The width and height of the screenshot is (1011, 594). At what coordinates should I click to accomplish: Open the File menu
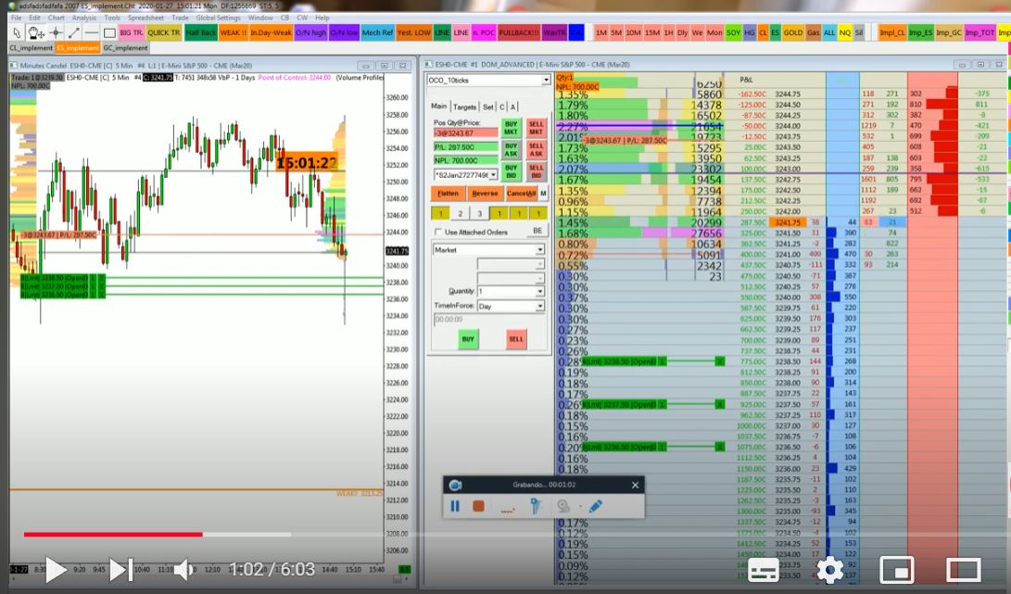(16, 18)
